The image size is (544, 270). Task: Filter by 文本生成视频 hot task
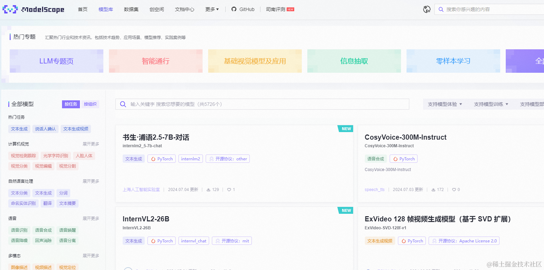pos(76,129)
